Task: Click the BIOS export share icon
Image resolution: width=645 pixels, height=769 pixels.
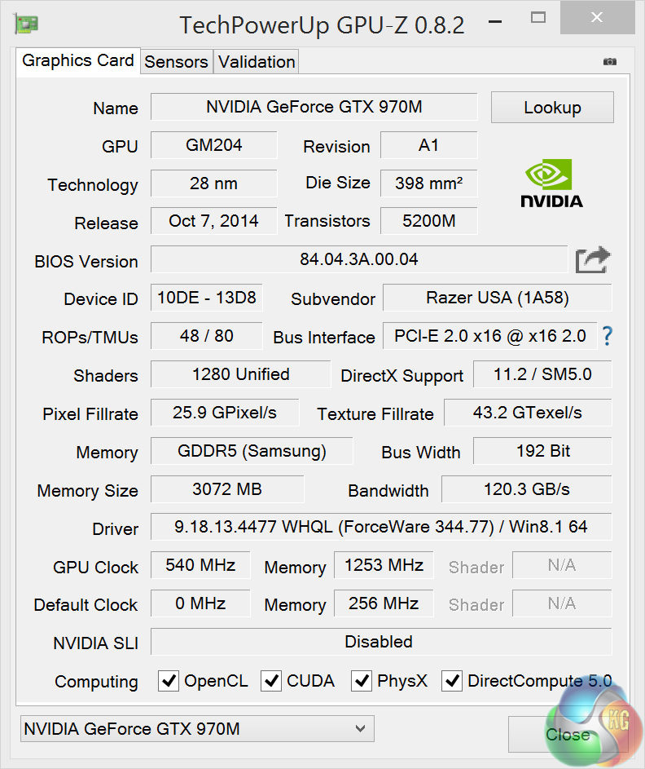Action: pyautogui.click(x=592, y=260)
